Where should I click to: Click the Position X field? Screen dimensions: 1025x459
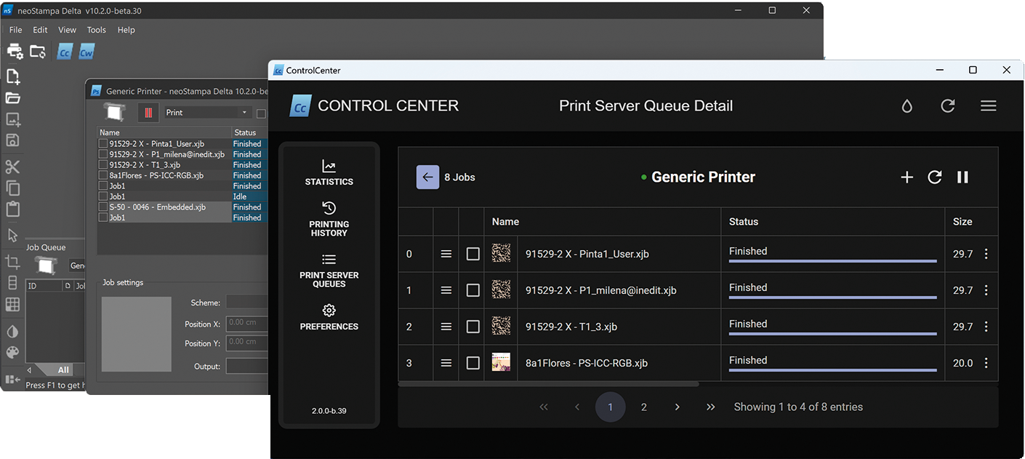point(247,322)
